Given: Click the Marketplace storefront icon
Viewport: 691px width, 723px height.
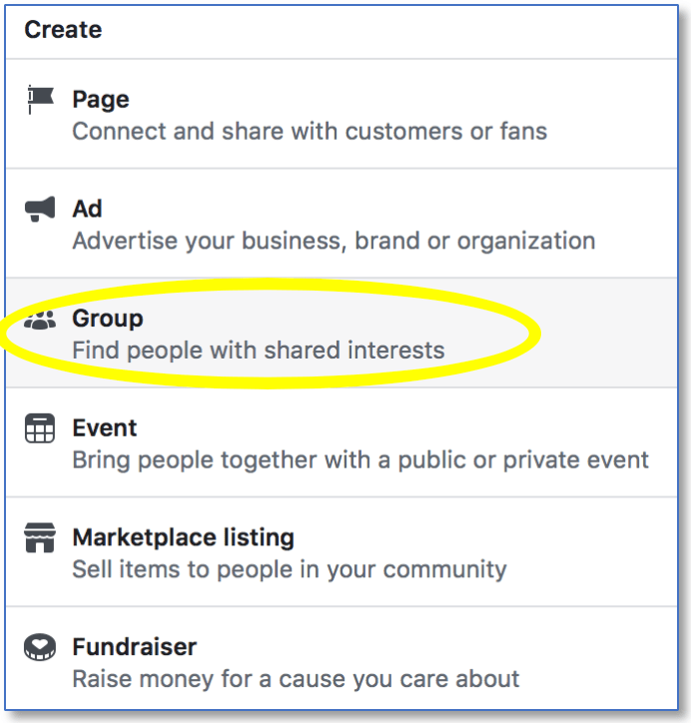Looking at the screenshot, I should pos(41,539).
